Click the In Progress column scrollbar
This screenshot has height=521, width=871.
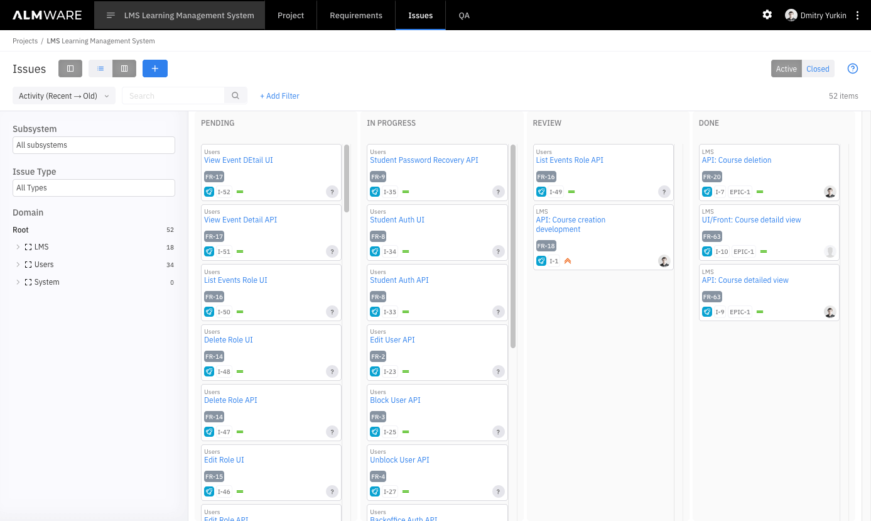coord(513,246)
